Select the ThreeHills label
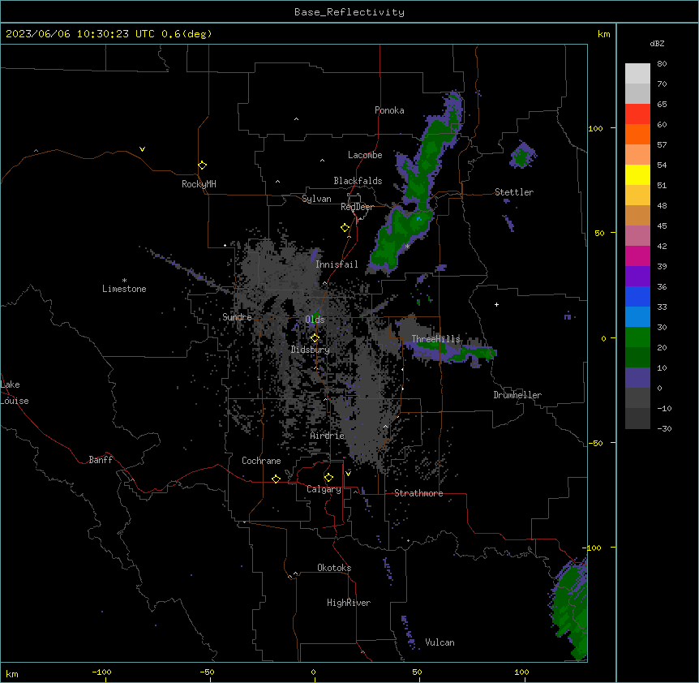This screenshot has width=699, height=683. [x=435, y=339]
